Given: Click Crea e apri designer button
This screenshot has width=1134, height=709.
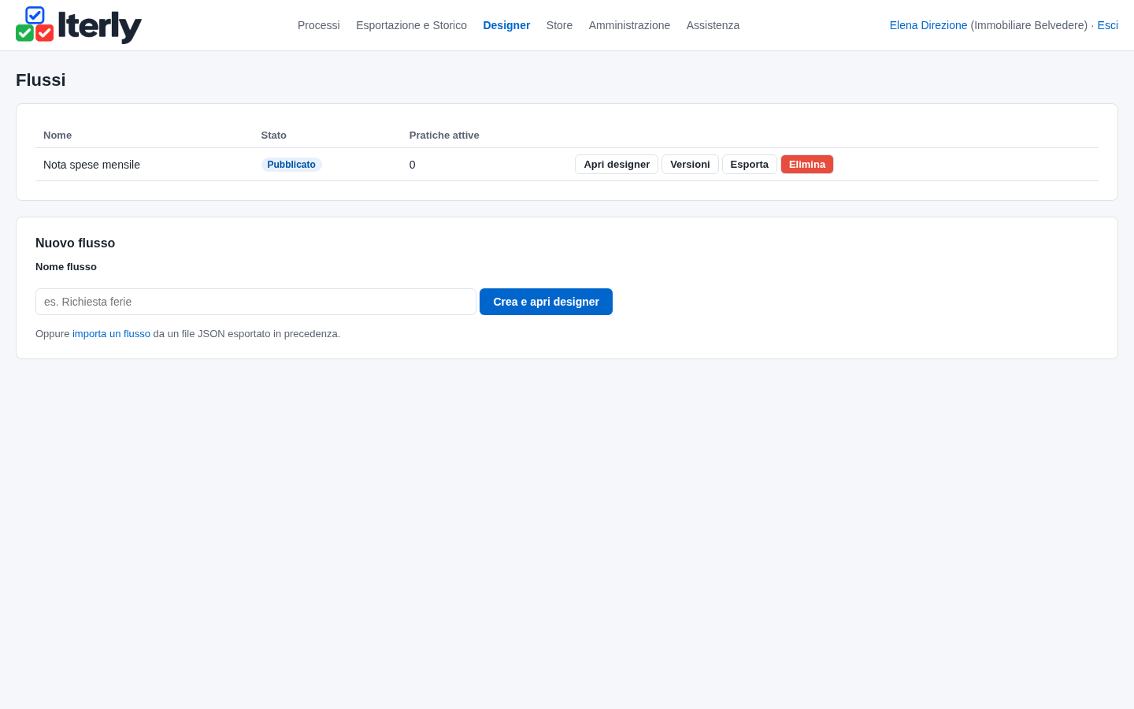Looking at the screenshot, I should coord(546,302).
